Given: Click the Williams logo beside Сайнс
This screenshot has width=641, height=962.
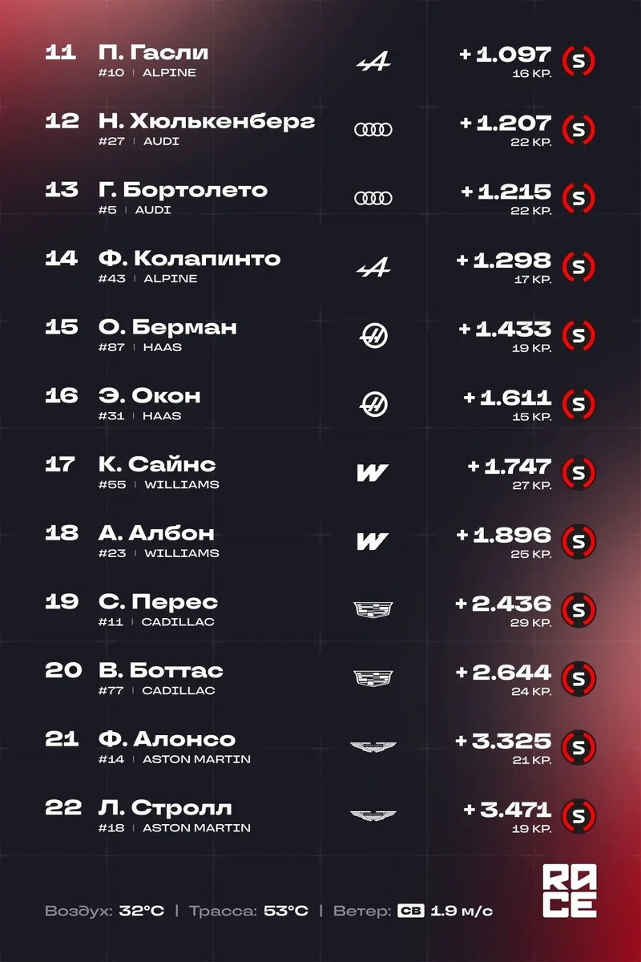Looking at the screenshot, I should click(x=373, y=473).
